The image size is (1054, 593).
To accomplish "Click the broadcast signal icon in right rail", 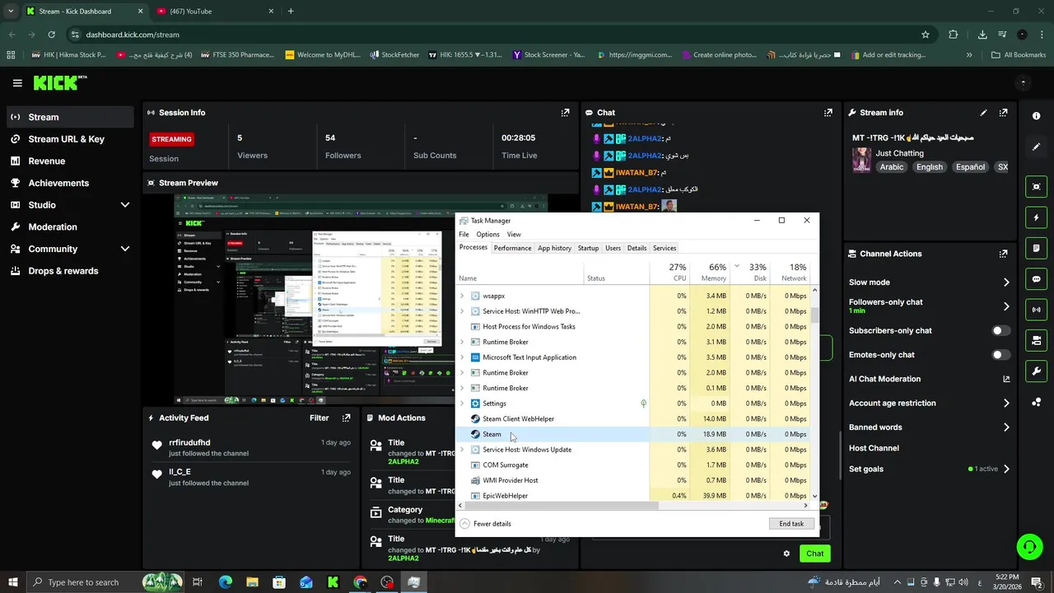I will point(1036,310).
